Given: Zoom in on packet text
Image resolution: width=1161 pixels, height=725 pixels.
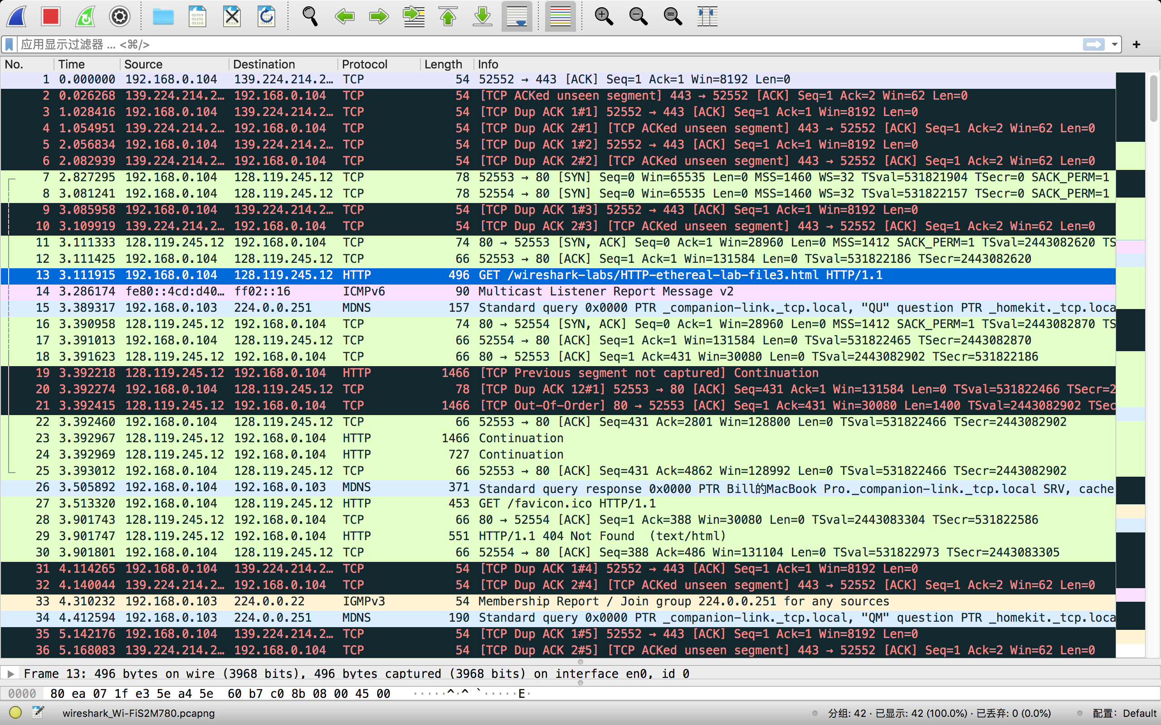Looking at the screenshot, I should [x=604, y=17].
